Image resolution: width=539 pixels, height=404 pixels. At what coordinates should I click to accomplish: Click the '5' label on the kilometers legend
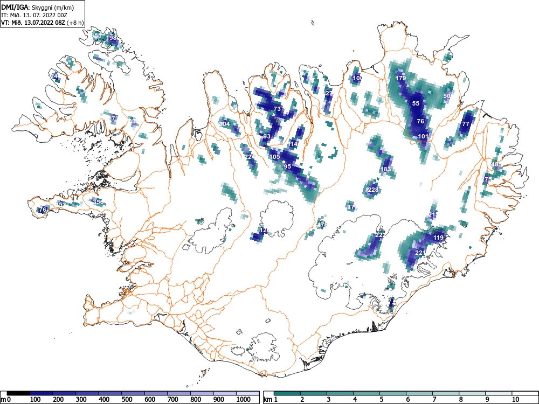click(382, 400)
